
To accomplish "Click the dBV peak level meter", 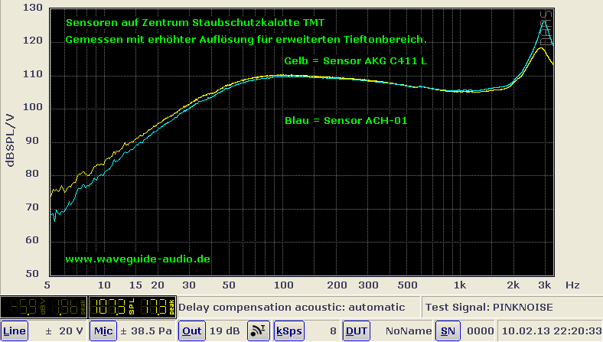I will pos(44,308).
